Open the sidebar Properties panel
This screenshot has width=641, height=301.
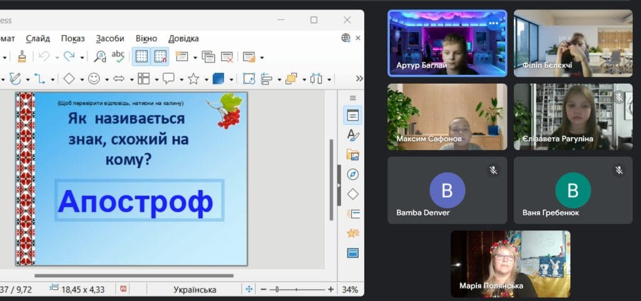pos(352,116)
